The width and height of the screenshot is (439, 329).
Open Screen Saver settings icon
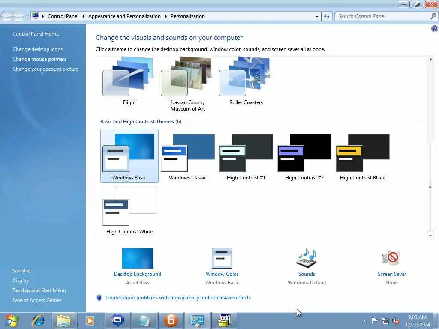click(x=391, y=258)
